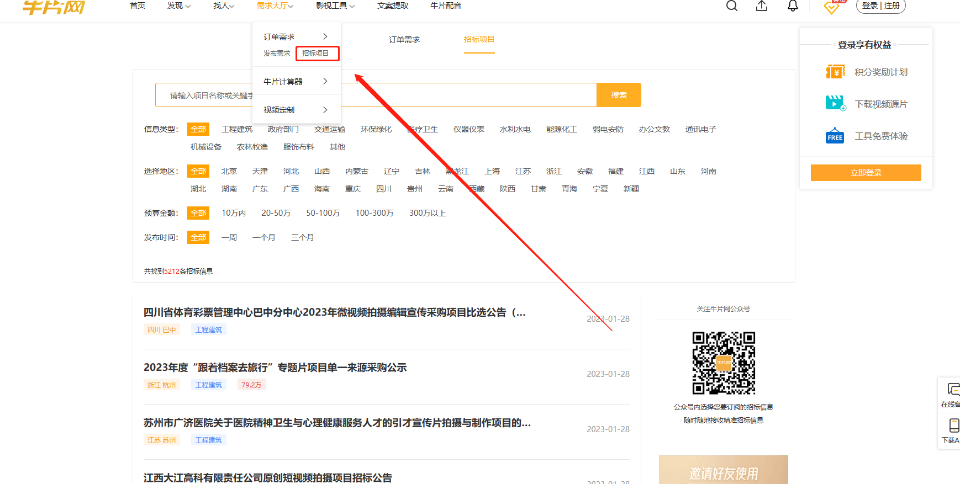Expand the 视频定制 submenu chevron

pyautogui.click(x=325, y=109)
